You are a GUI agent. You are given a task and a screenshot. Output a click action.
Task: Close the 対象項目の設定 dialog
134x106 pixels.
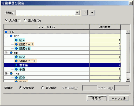(131, 3)
